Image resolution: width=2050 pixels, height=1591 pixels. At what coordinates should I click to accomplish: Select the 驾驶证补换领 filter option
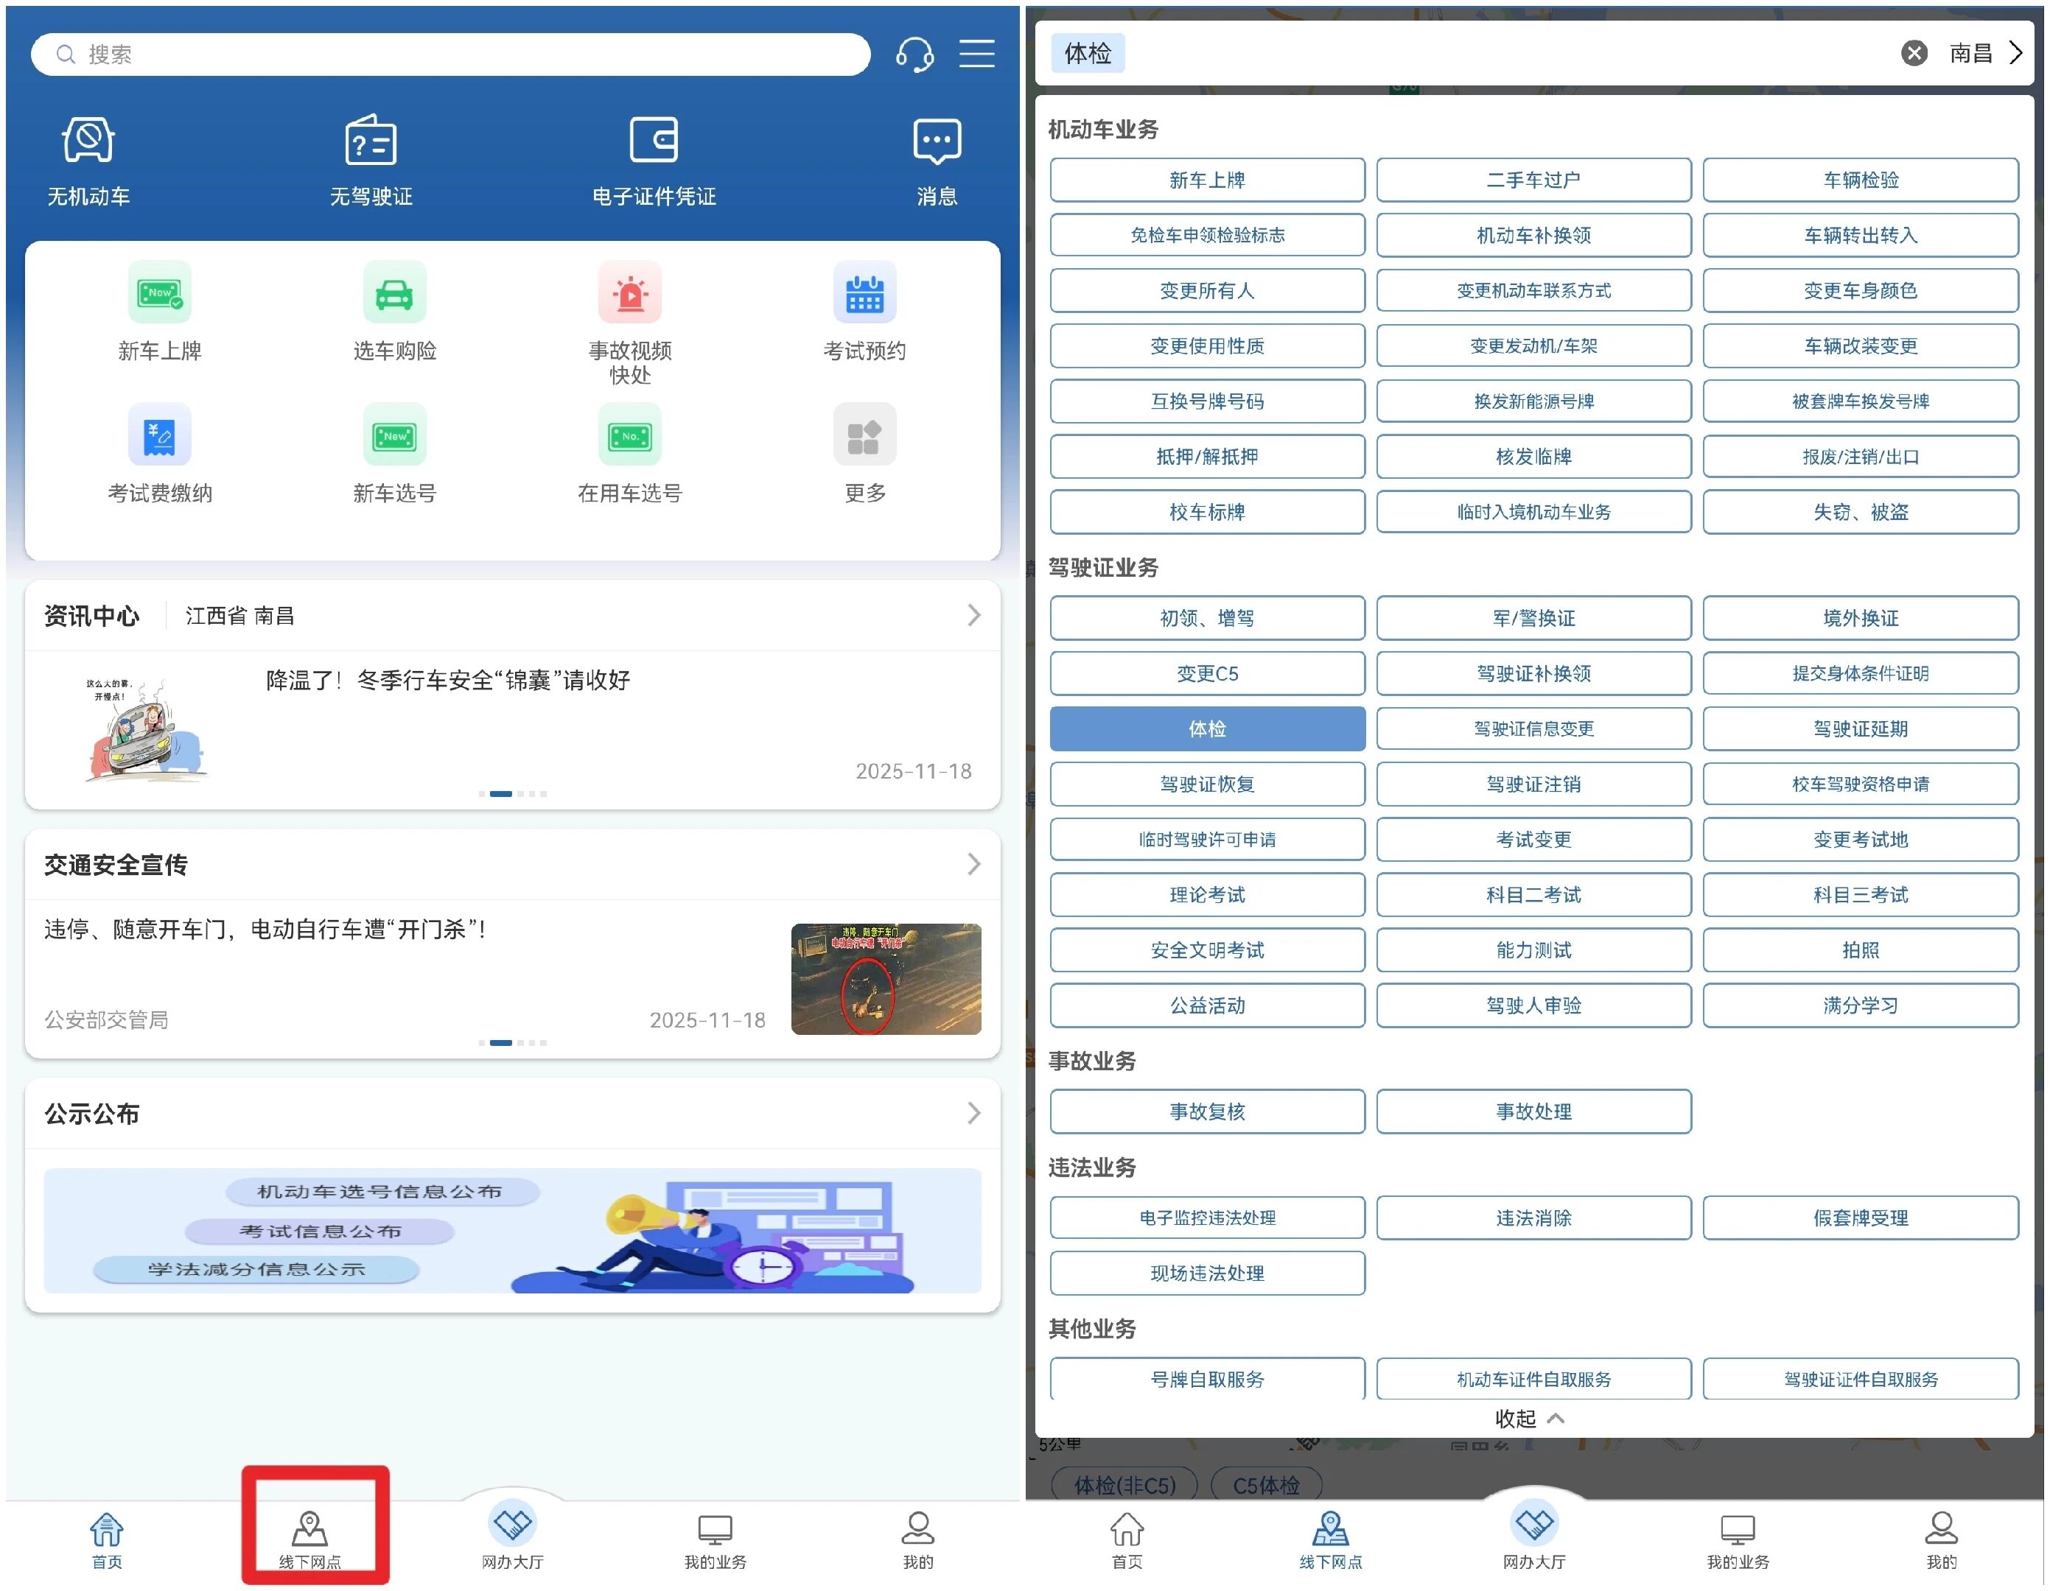1533,673
